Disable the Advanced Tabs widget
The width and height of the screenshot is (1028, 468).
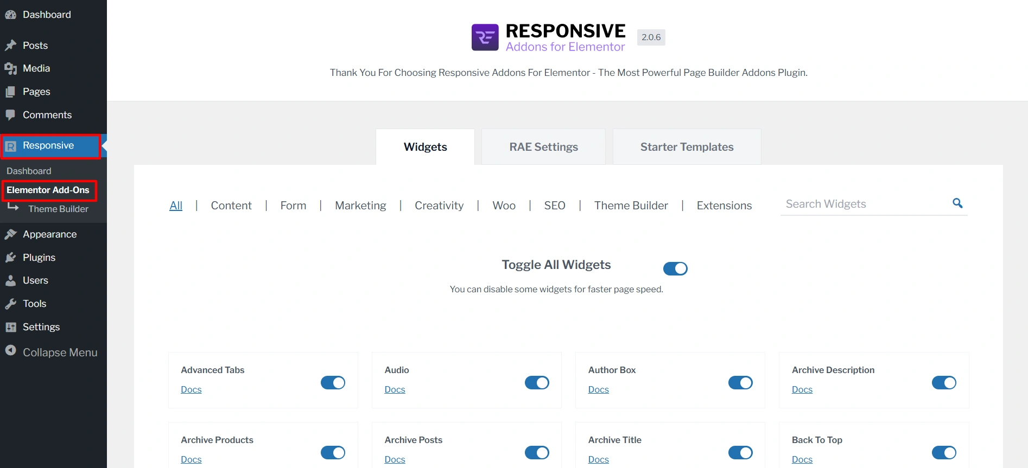333,383
